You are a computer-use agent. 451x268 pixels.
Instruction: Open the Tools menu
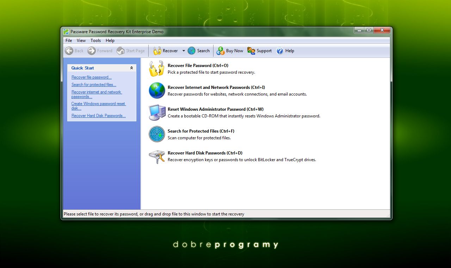(x=95, y=41)
